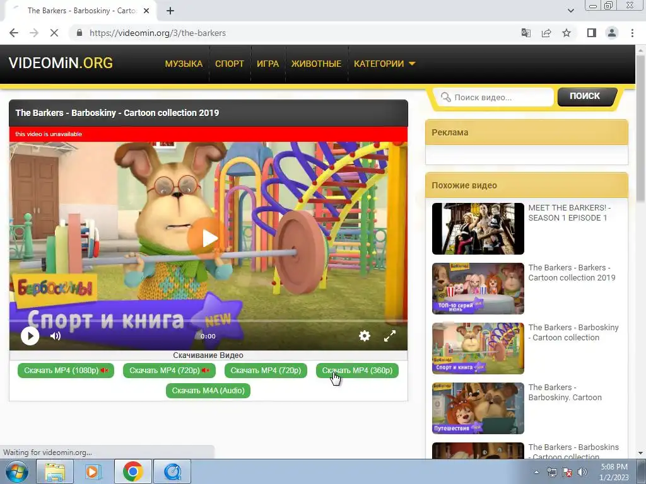Click the browser forward arrow
The image size is (646, 484).
point(34,33)
